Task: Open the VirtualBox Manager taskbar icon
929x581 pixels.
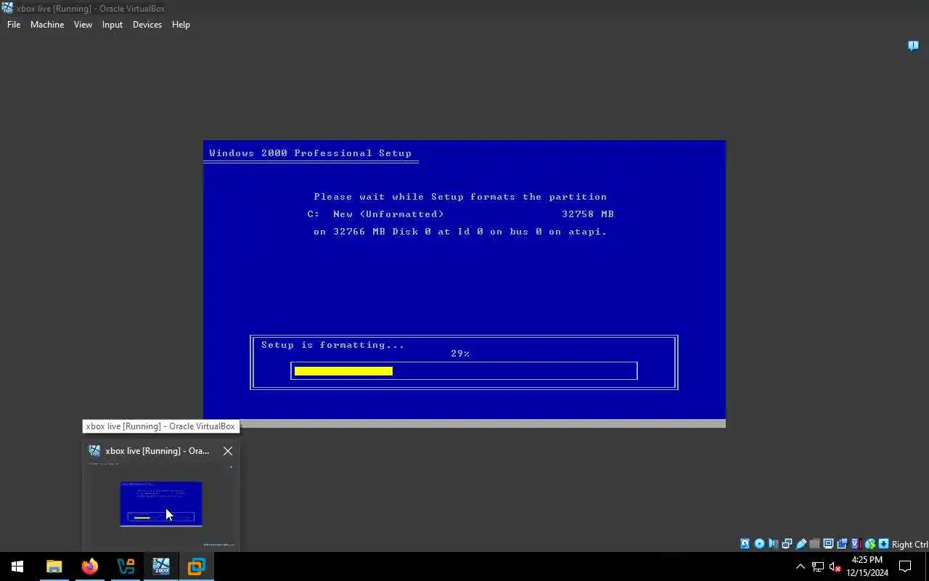Action: click(x=196, y=566)
